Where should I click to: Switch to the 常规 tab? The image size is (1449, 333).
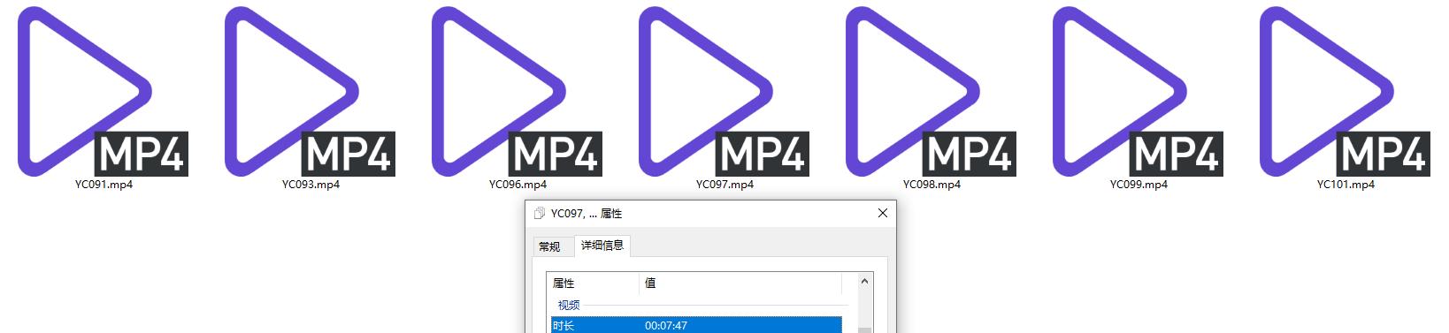549,246
